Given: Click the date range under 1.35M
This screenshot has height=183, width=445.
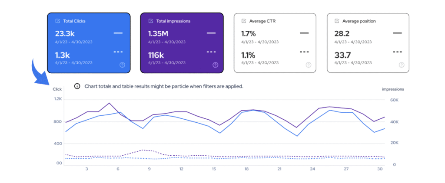Looking at the screenshot, I should click(x=167, y=42).
